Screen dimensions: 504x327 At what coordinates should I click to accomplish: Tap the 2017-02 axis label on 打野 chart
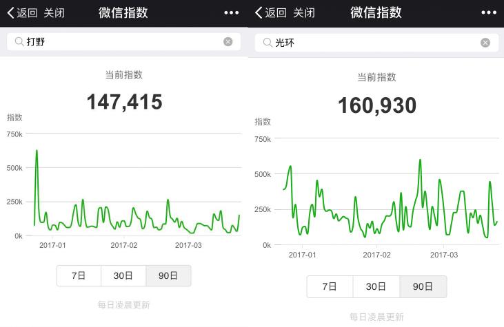pos(124,246)
